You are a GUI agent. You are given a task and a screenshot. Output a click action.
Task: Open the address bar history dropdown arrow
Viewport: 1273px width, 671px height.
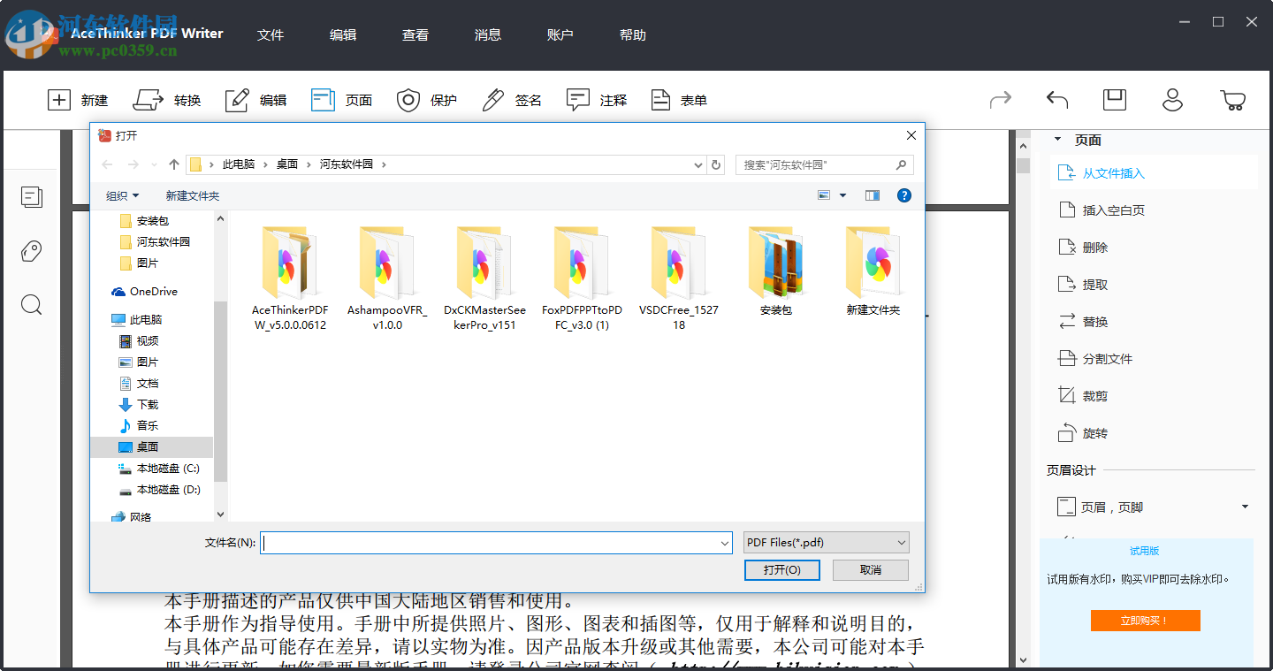click(697, 164)
